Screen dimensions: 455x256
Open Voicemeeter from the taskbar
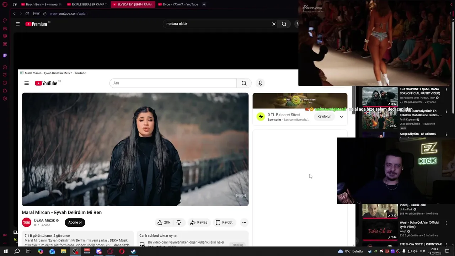point(87,251)
